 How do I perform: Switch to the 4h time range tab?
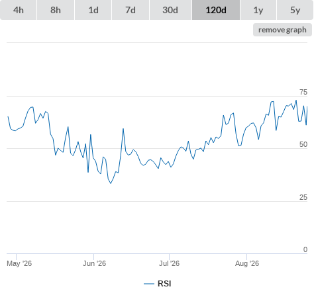click(x=19, y=10)
